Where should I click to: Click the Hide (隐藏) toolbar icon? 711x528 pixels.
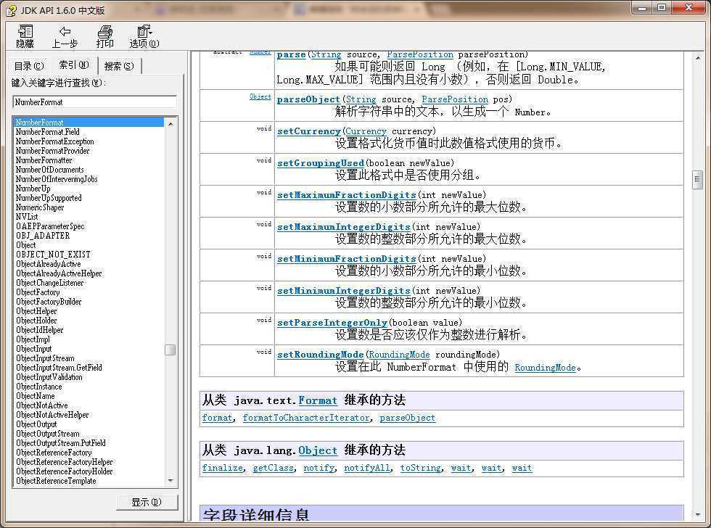[x=25, y=36]
